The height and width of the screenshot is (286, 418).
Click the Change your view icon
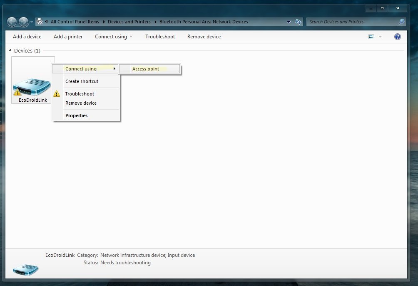pyautogui.click(x=371, y=37)
